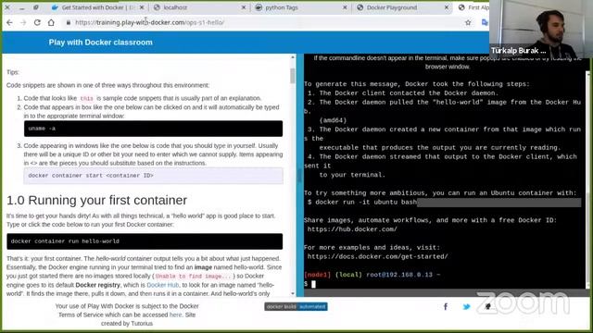Open the Docker Hub link
This screenshot has height=333, width=593.
pyautogui.click(x=163, y=285)
